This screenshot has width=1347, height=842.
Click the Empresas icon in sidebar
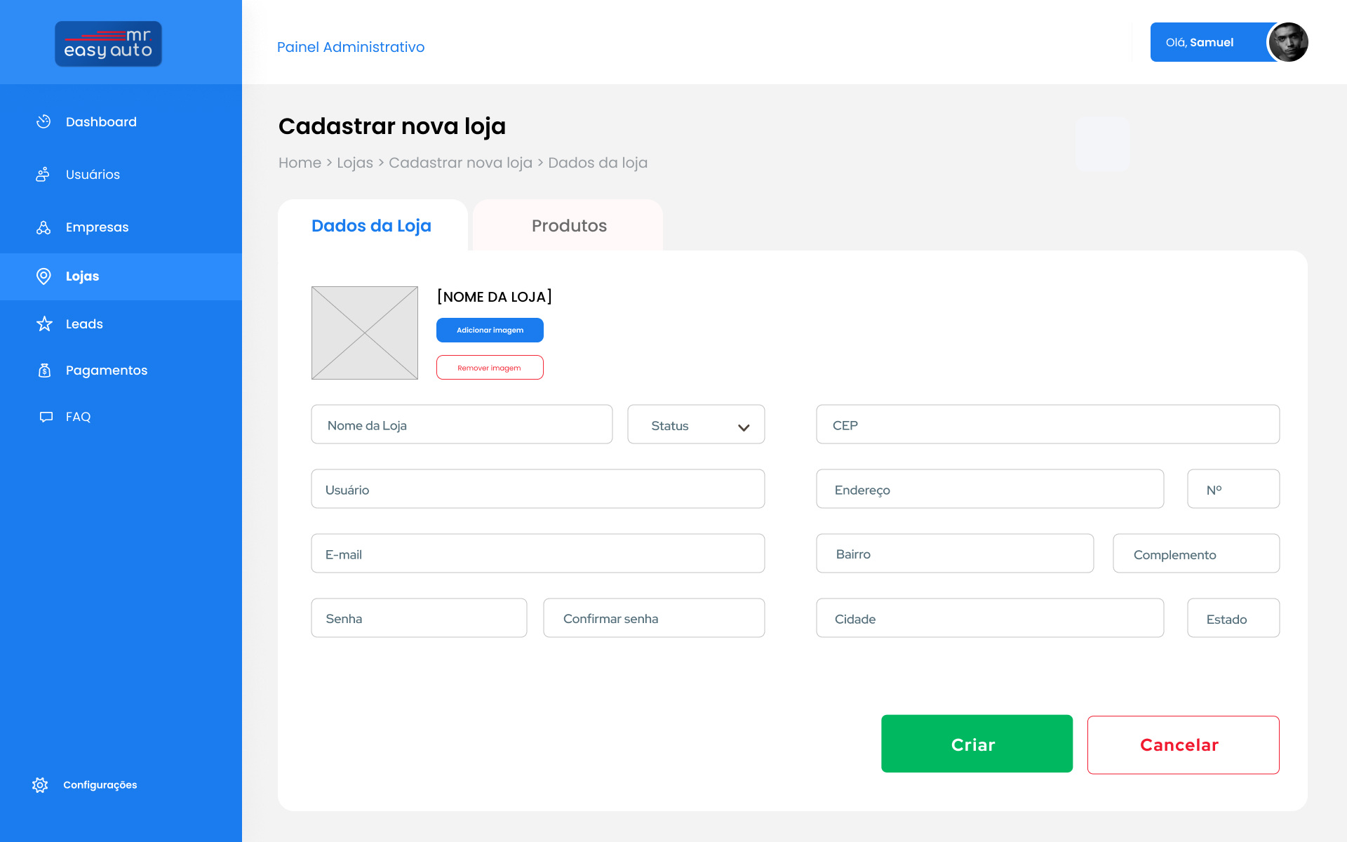[x=43, y=227]
